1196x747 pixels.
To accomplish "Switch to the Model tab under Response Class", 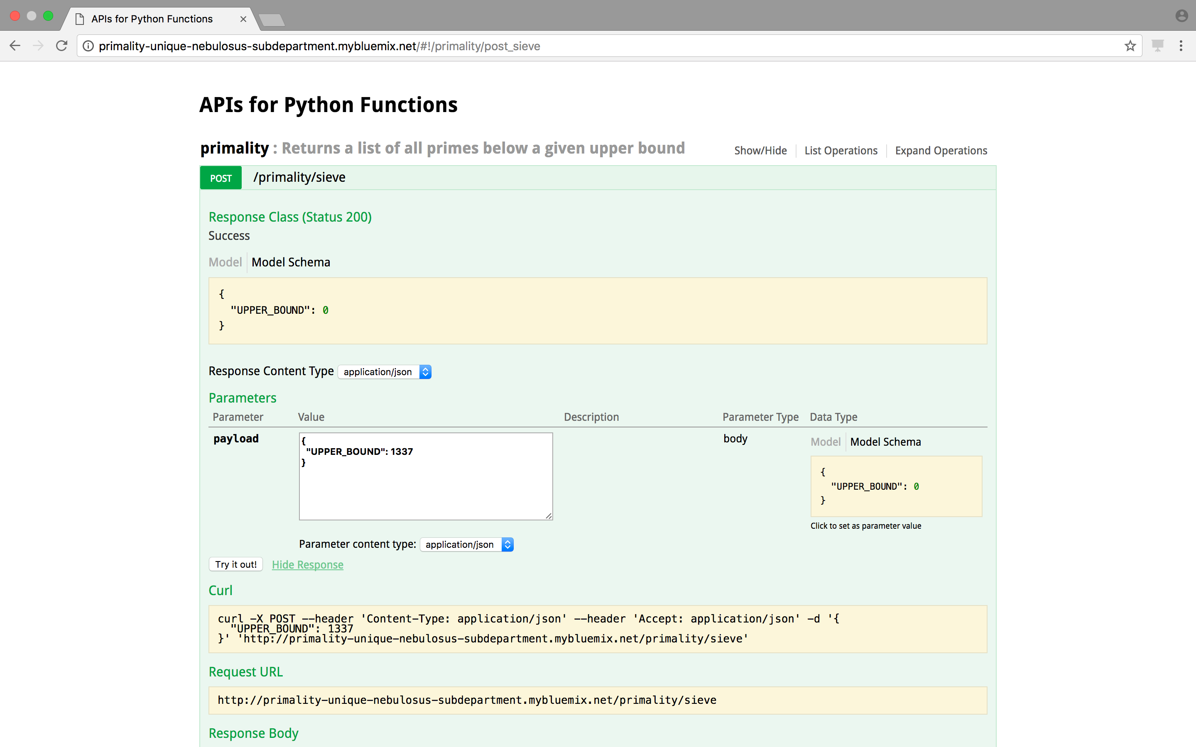I will (225, 262).
